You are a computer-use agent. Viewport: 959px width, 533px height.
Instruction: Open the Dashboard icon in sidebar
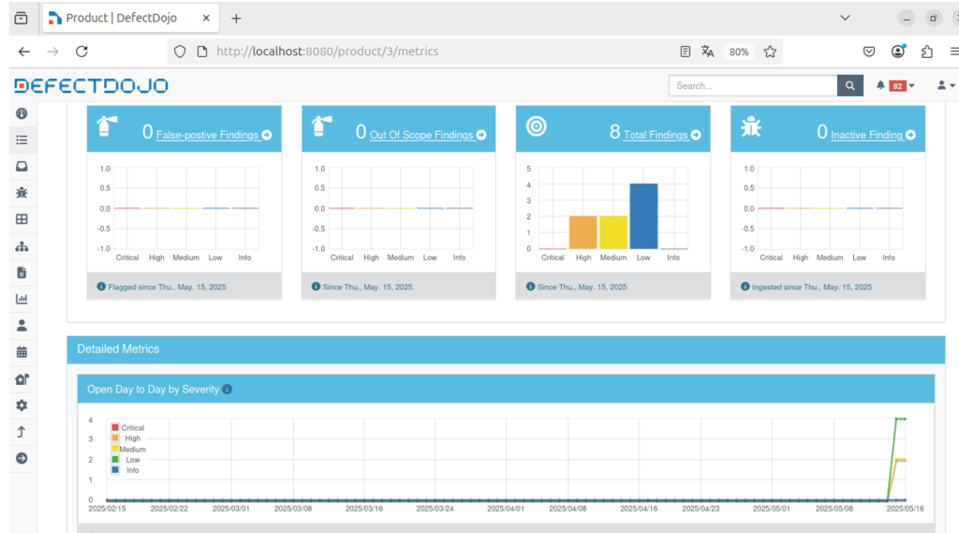22,113
